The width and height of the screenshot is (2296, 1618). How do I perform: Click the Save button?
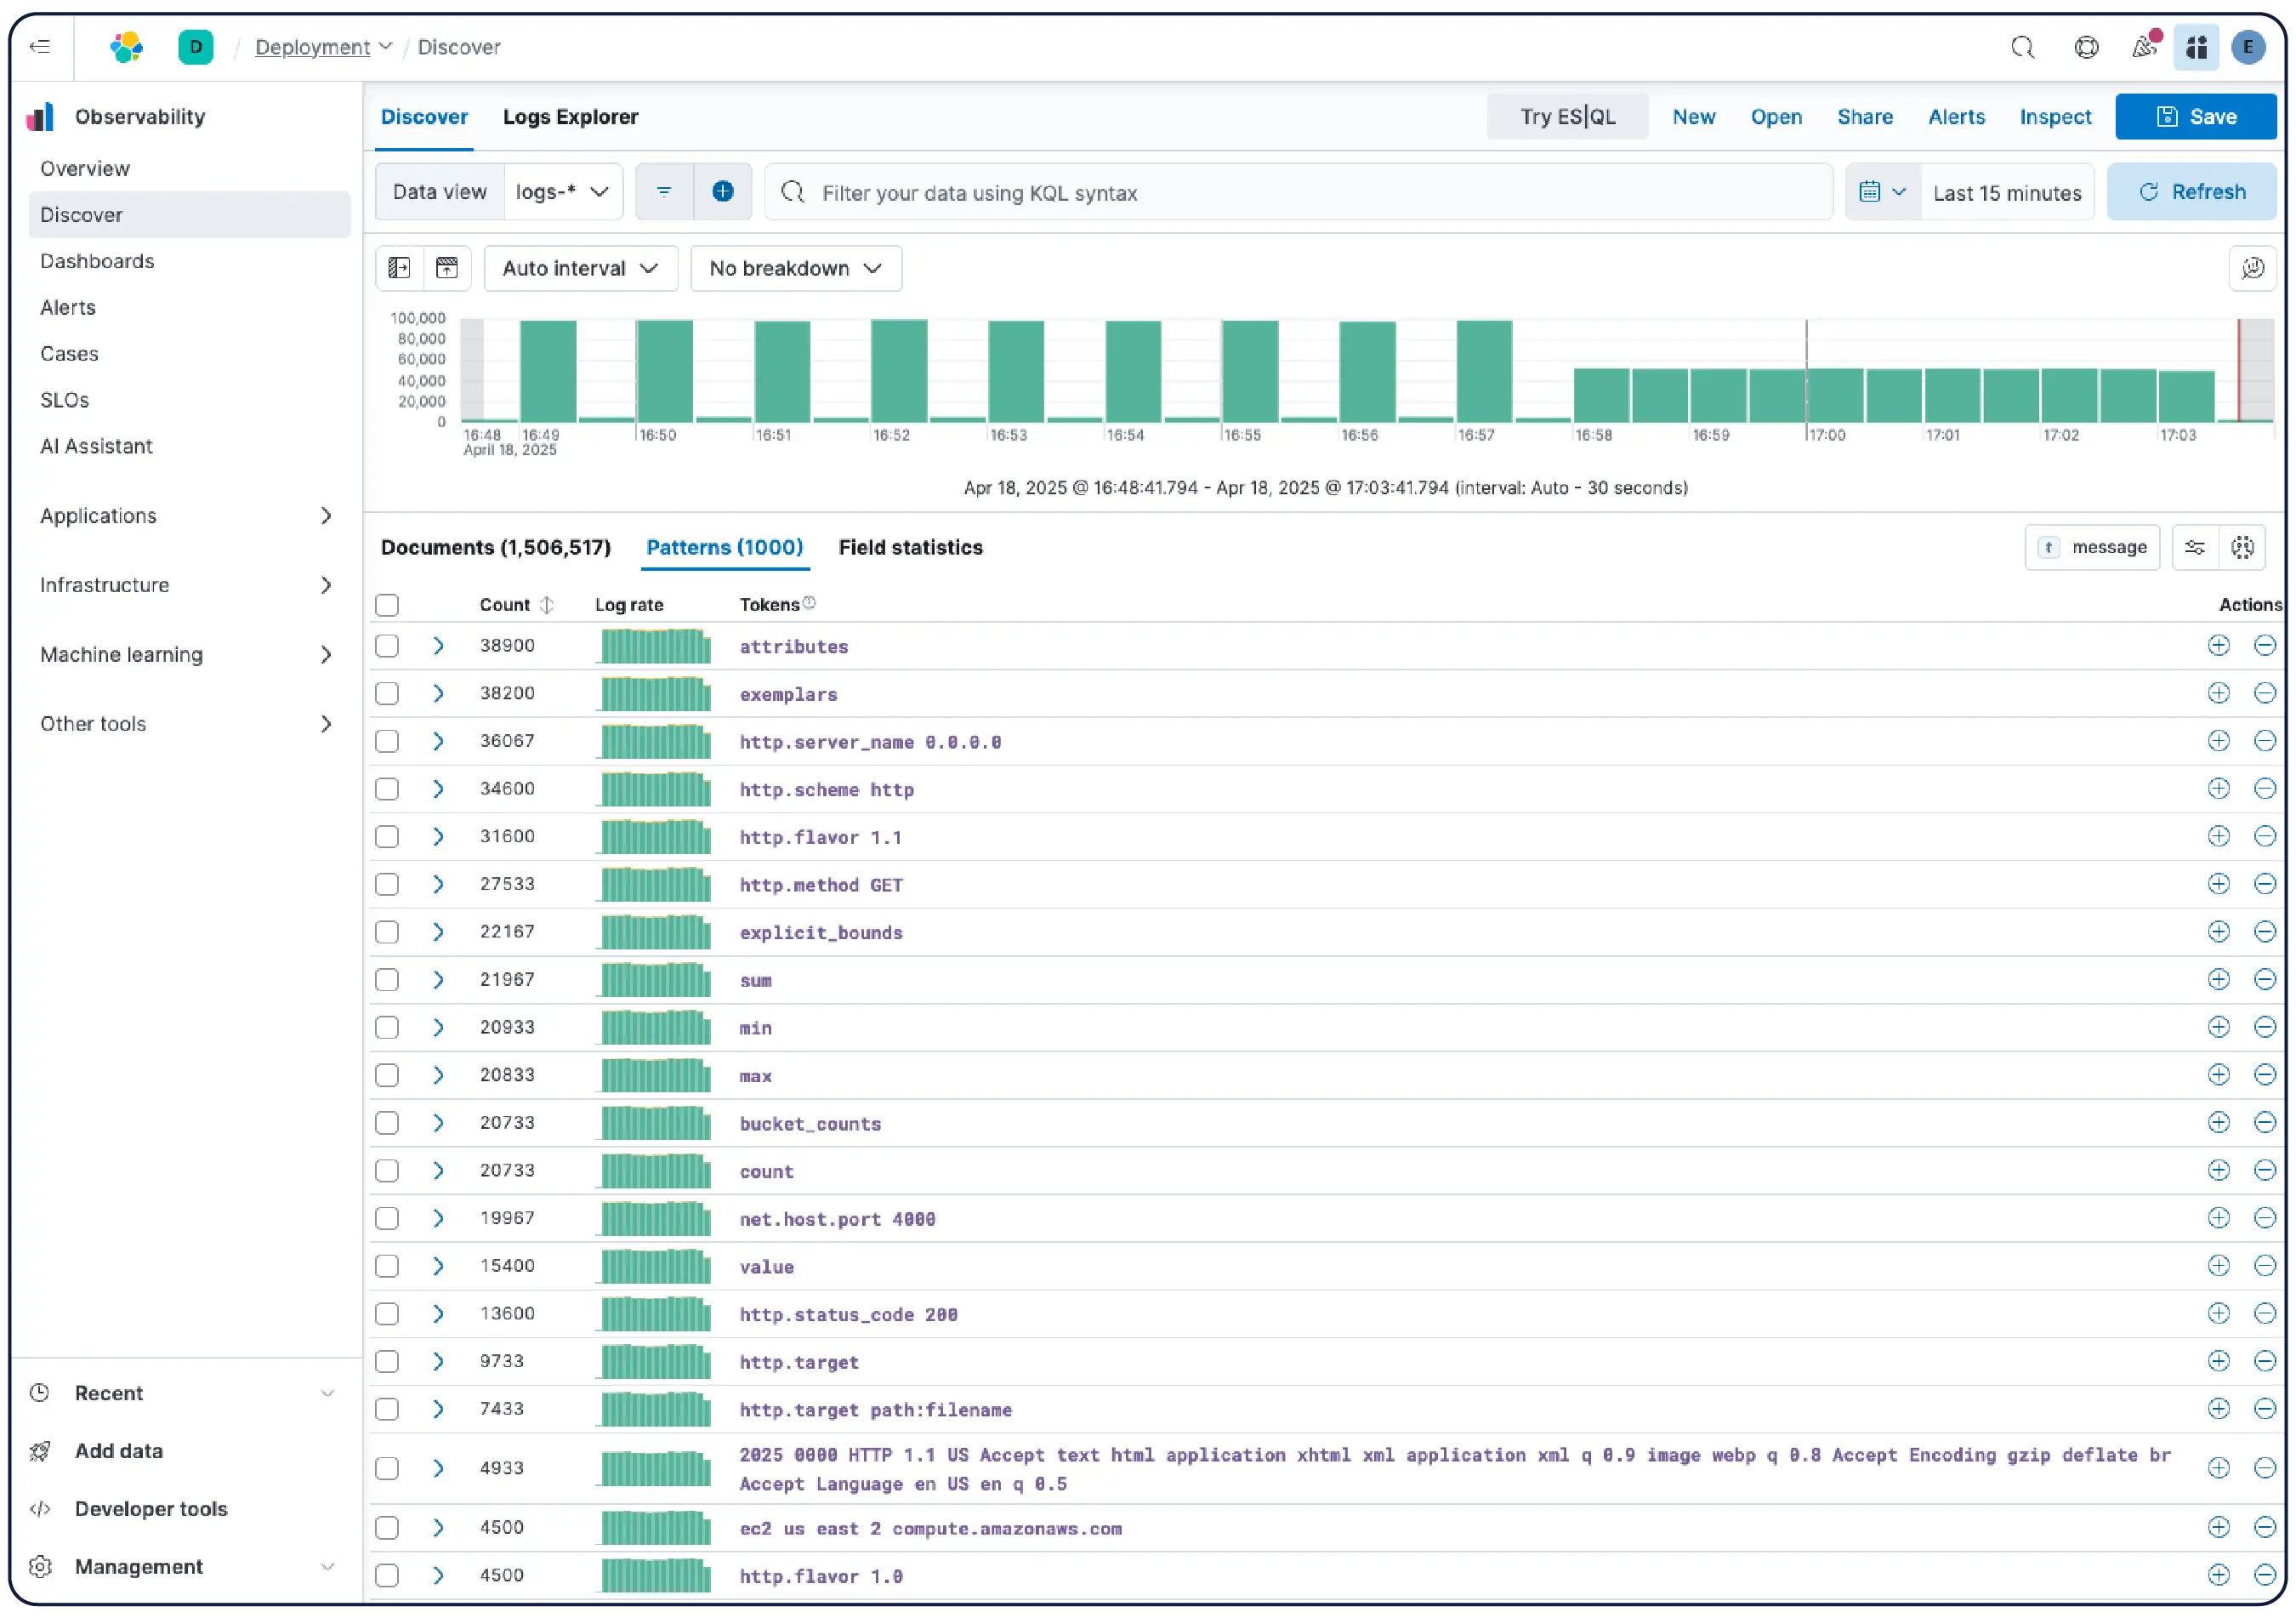point(2196,116)
